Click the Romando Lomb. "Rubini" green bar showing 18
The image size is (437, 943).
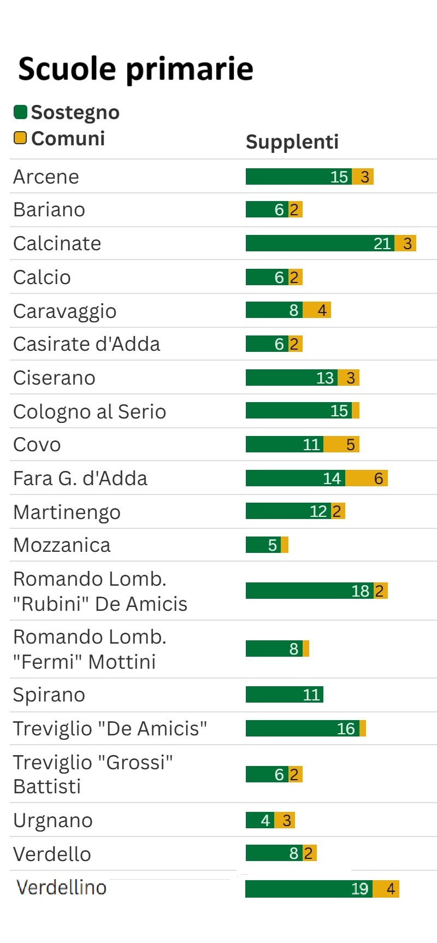[309, 591]
